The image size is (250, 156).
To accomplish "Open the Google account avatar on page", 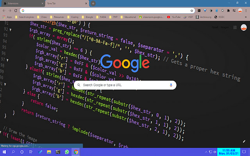I will pos(244,27).
